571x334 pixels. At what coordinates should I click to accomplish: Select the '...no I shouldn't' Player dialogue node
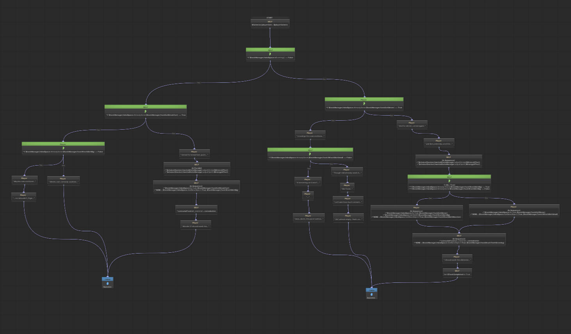click(23, 196)
